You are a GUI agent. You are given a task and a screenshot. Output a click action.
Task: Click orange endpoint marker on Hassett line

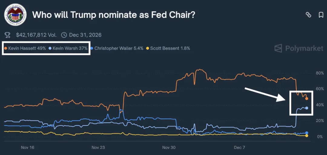pos(307,99)
